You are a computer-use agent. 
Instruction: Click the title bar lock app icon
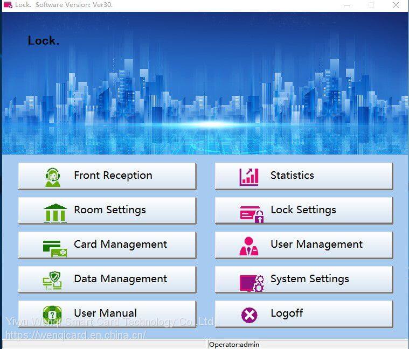[x=8, y=5]
